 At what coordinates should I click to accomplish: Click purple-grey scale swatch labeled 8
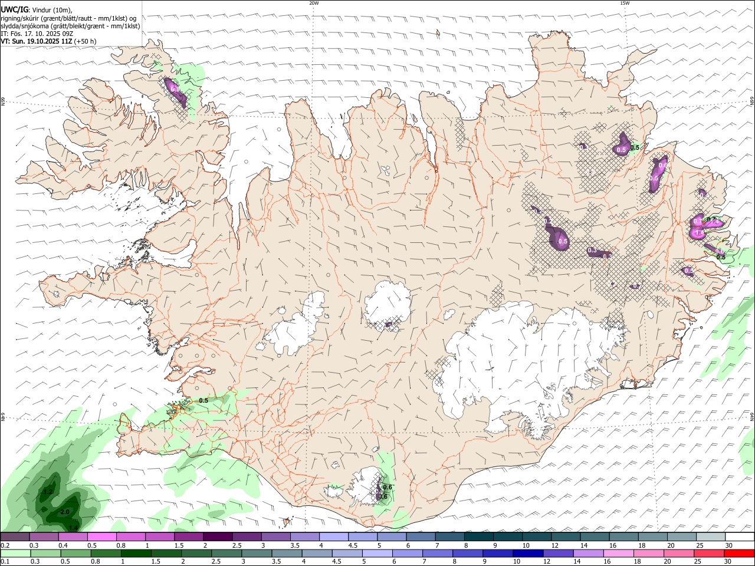pos(479,537)
